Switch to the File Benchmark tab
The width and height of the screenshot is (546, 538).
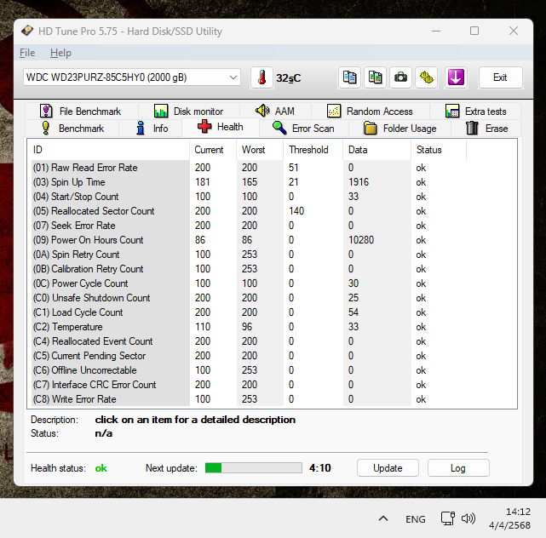(x=82, y=111)
